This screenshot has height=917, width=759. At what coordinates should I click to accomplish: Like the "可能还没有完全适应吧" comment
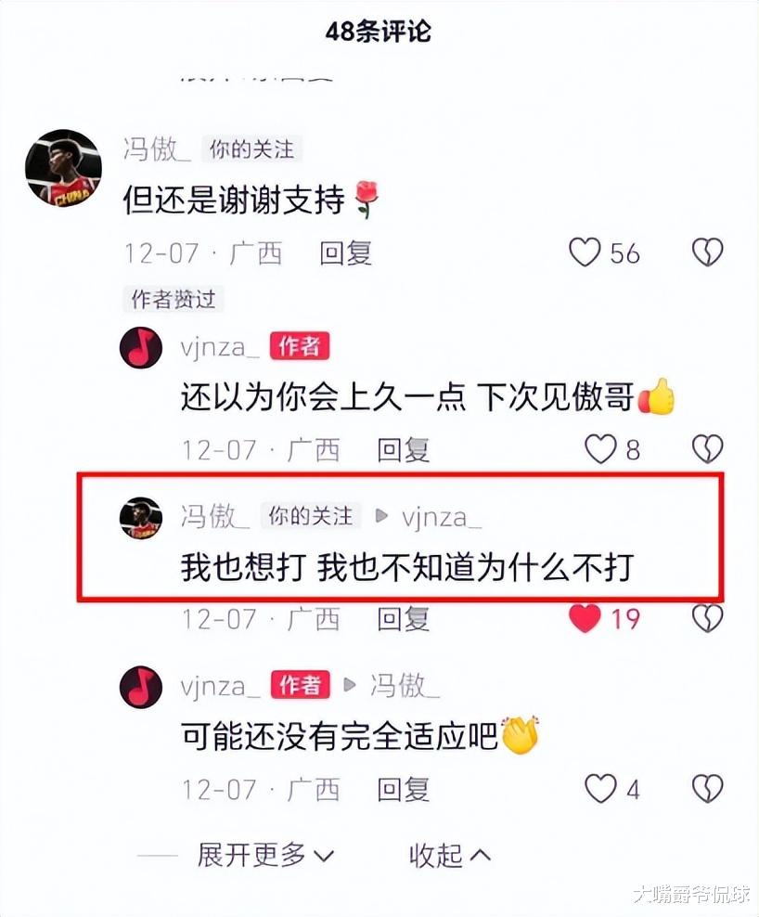(x=601, y=788)
